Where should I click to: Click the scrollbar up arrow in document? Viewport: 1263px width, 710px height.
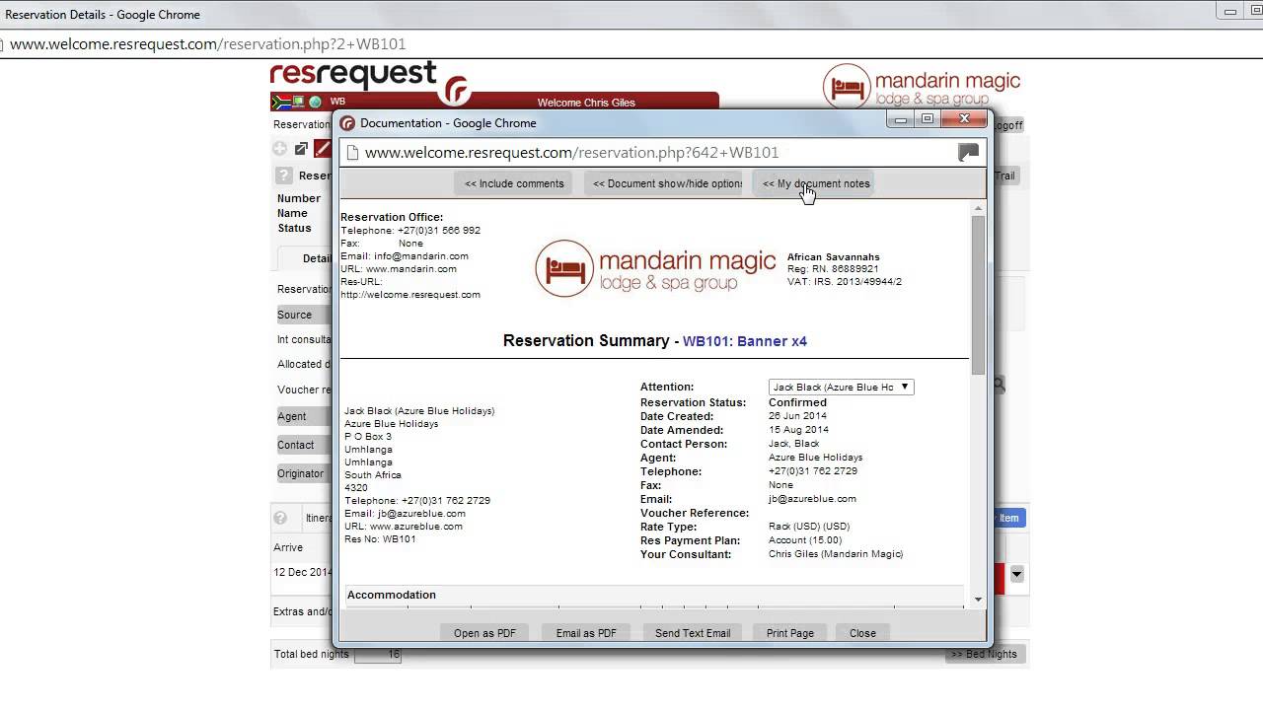point(978,208)
